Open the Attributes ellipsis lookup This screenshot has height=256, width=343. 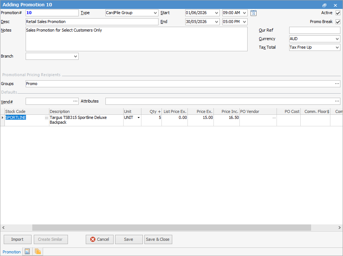tap(337, 101)
